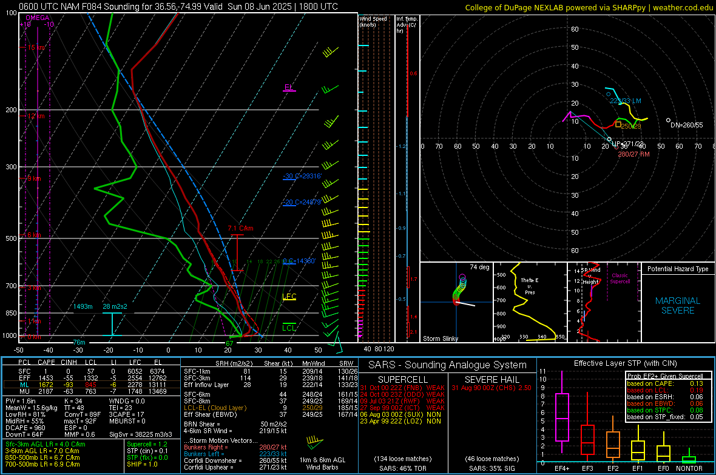Click the Inf. Temp. Adv. panel header
The width and height of the screenshot is (716, 475).
(407, 25)
